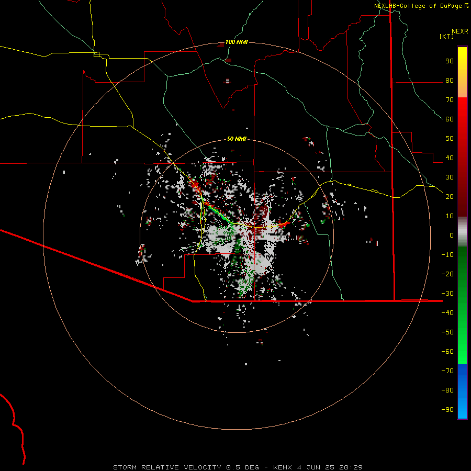Click the 90 value on the velocity scale

450,61
